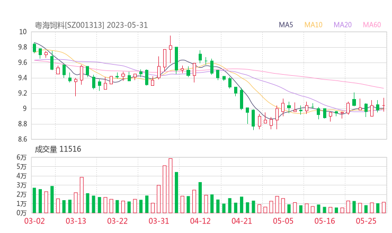Click the MA60 legend label
392x233 pixels.
pyautogui.click(x=372, y=25)
